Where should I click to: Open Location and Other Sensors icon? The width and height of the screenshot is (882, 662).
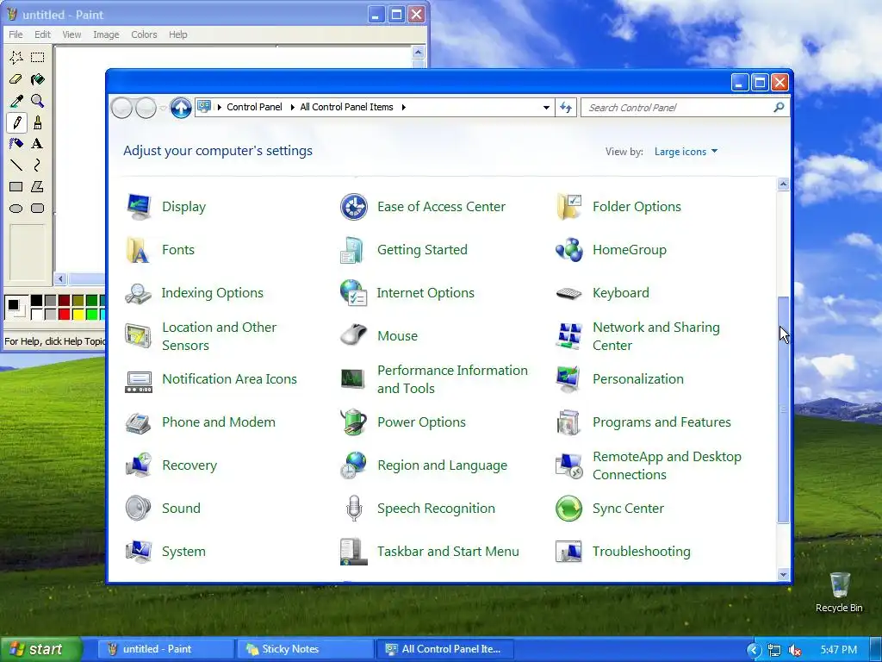pyautogui.click(x=139, y=336)
